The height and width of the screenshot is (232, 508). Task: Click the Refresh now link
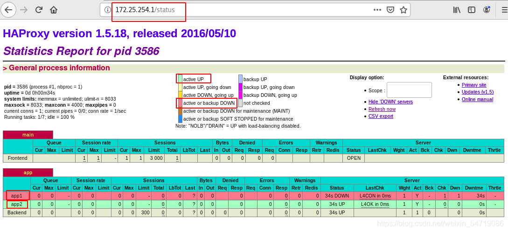coord(382,109)
